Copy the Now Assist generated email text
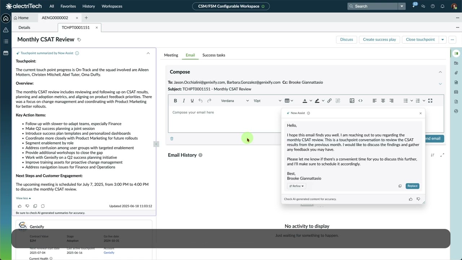The width and height of the screenshot is (462, 260). click(400, 186)
